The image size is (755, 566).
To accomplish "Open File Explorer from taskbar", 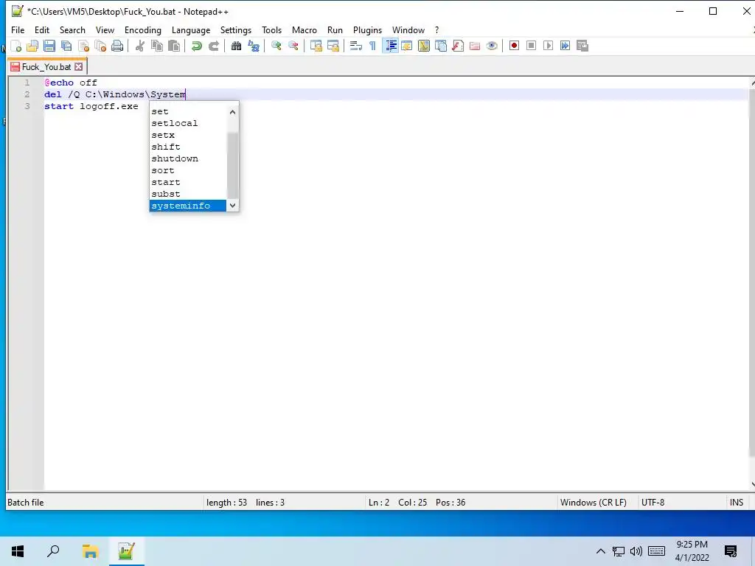I will tap(90, 551).
